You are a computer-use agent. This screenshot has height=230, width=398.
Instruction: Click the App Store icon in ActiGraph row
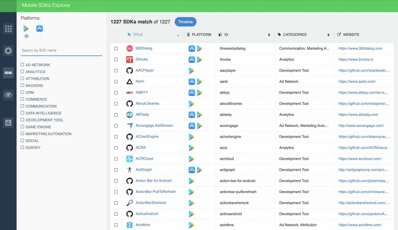point(192,170)
